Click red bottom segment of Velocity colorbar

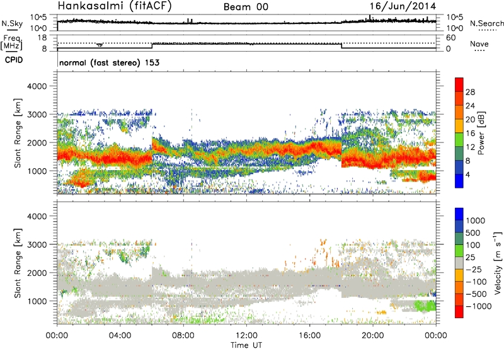click(x=459, y=312)
